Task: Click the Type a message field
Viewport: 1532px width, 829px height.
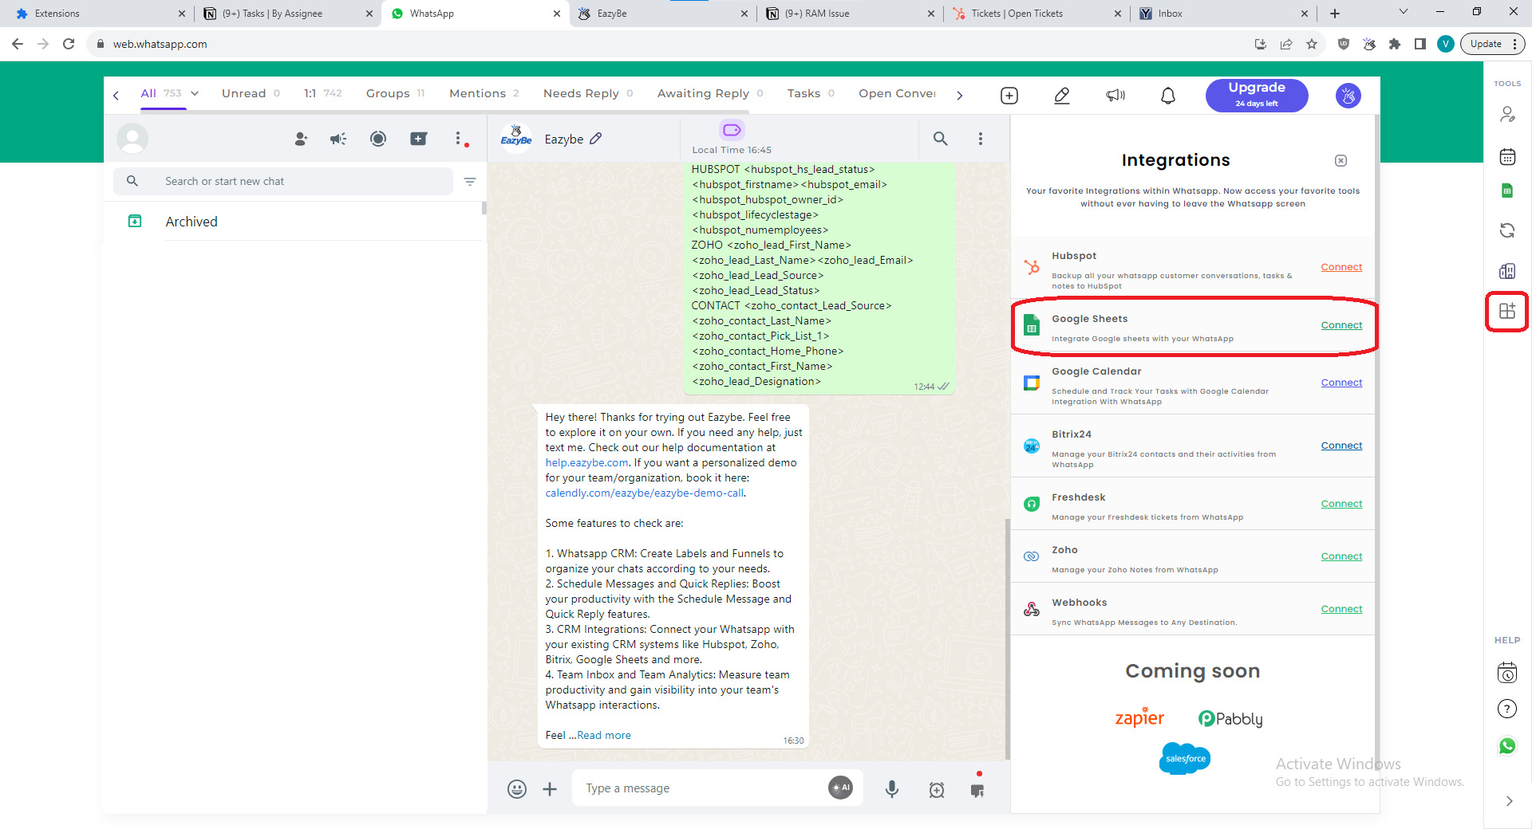Action: (x=702, y=788)
